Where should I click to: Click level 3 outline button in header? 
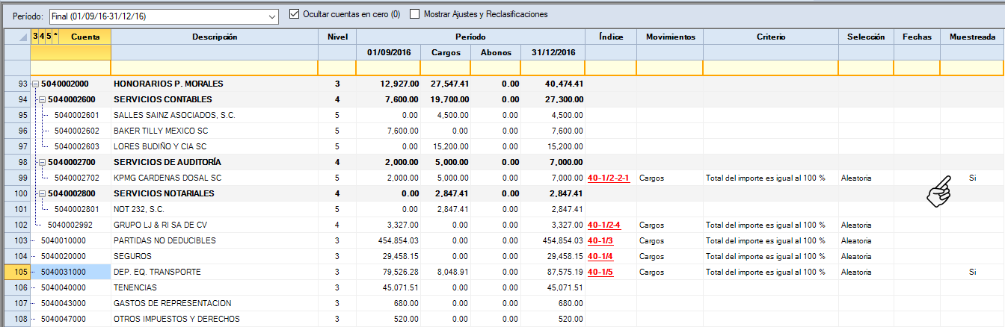(x=34, y=36)
